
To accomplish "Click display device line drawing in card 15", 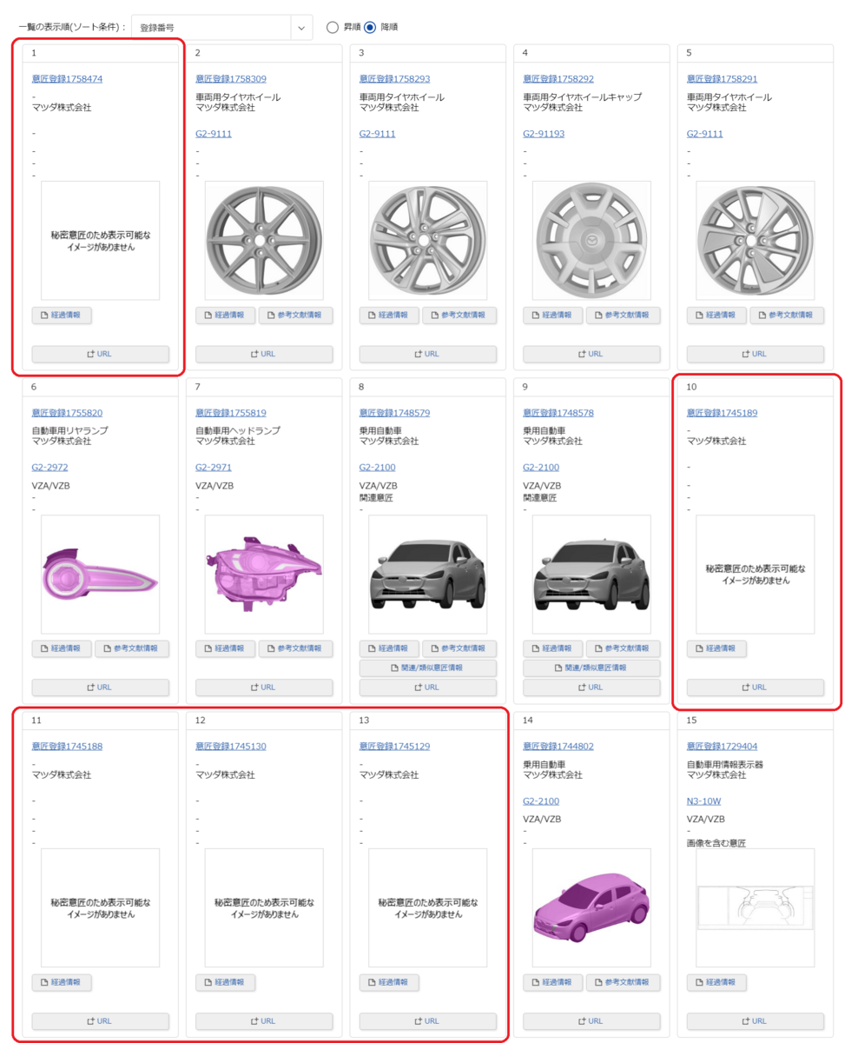I will tap(756, 908).
